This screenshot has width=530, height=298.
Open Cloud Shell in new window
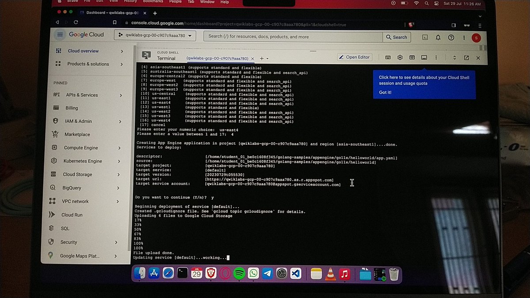click(466, 58)
